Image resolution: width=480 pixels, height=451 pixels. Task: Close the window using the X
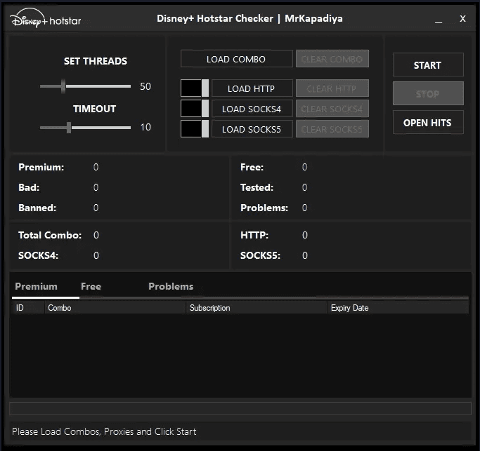(x=462, y=19)
